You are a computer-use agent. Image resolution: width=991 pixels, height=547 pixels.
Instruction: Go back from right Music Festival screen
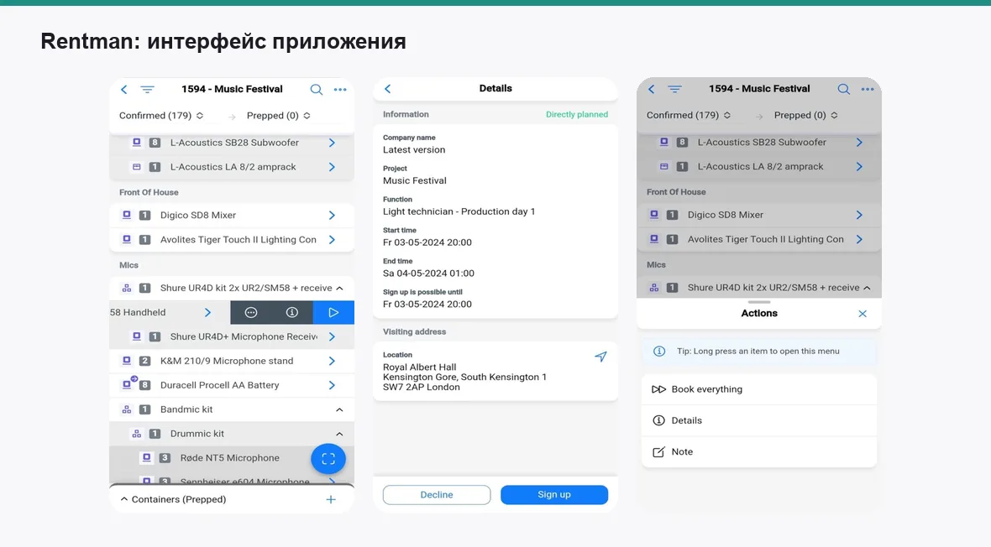[x=651, y=89]
